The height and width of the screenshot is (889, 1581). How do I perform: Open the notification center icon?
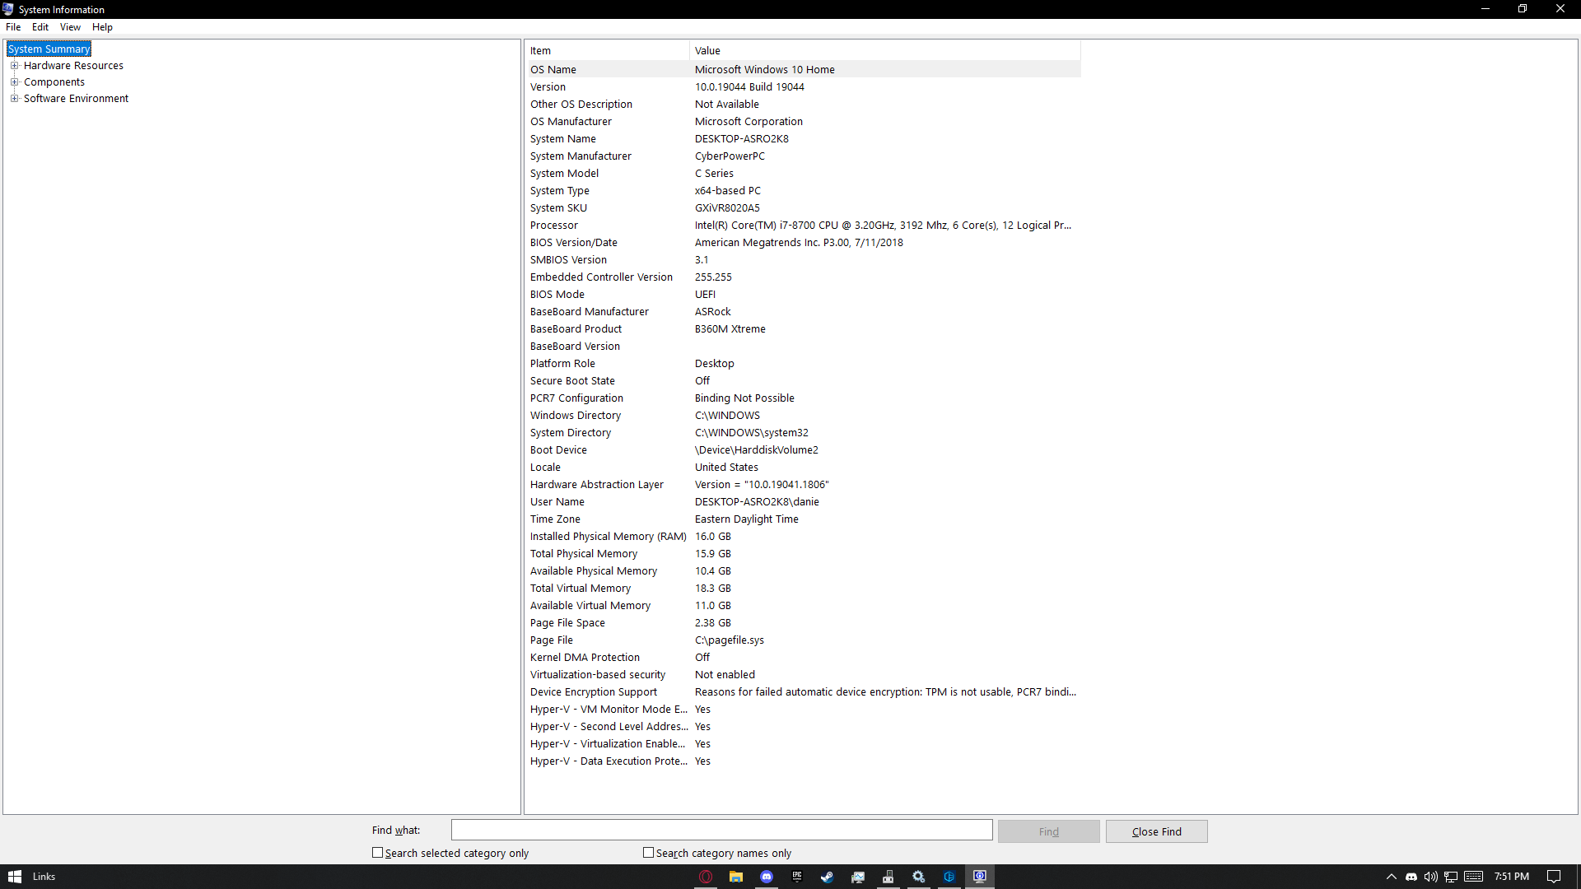pos(1554,877)
